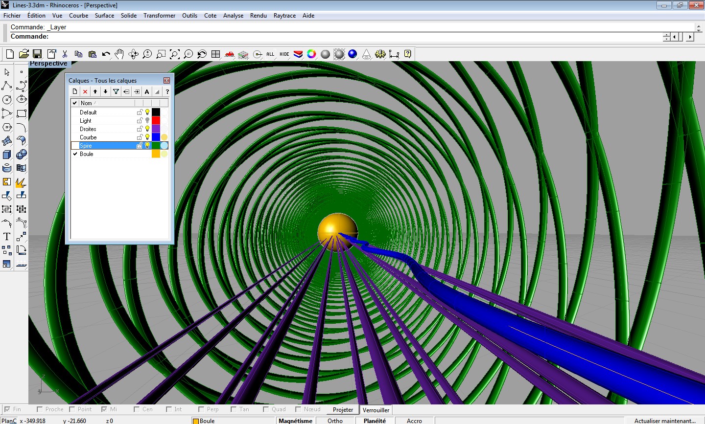The height and width of the screenshot is (424, 705).
Task: Click the Undo arrow icon
Action: pos(106,54)
